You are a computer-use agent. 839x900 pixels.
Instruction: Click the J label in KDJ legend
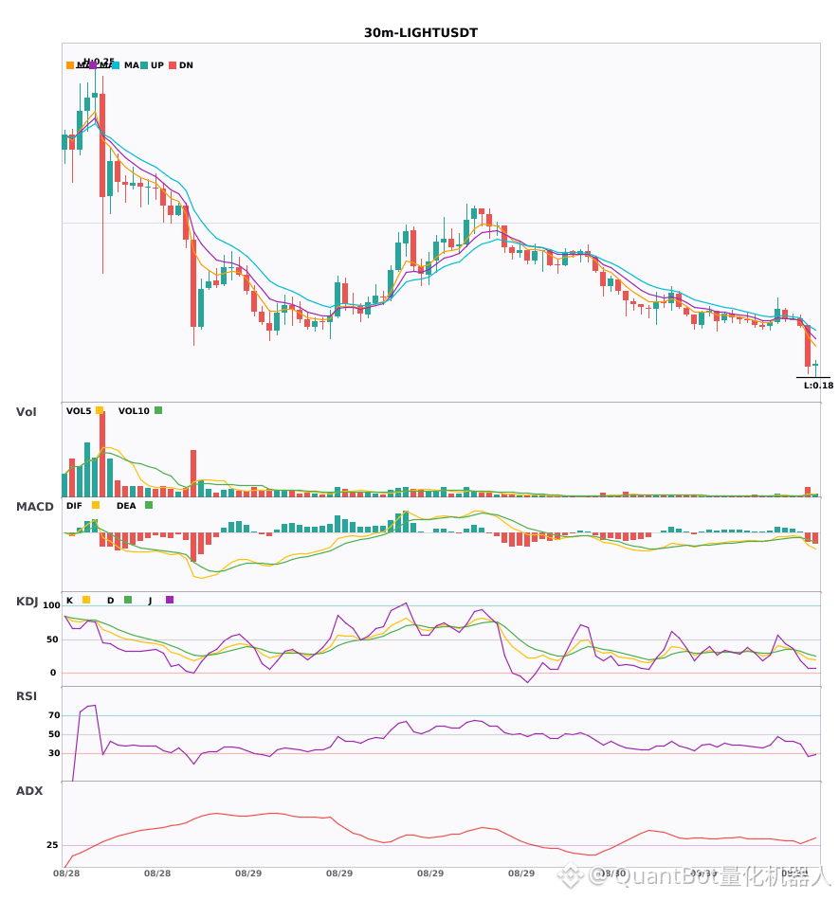pyautogui.click(x=150, y=601)
